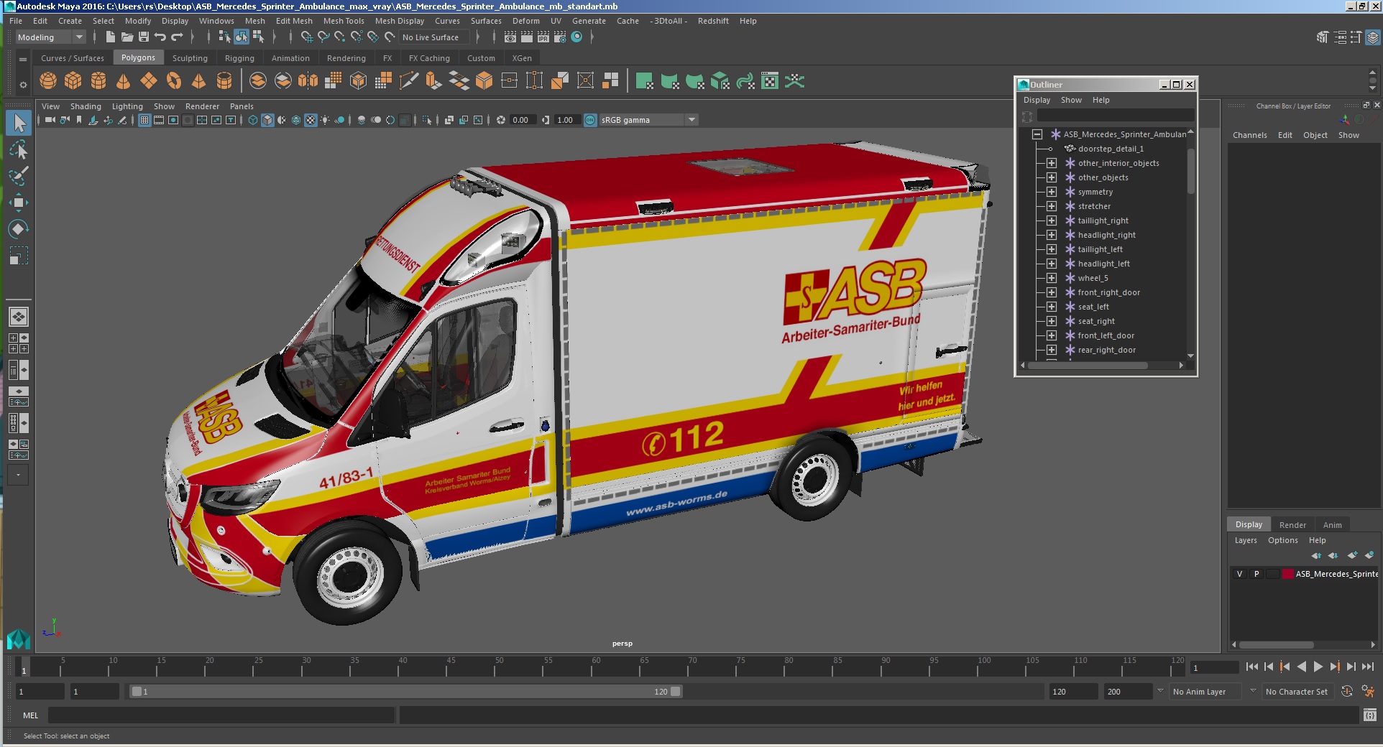This screenshot has width=1383, height=747.
Task: Click the Mirror geometry shelf icon
Action: (308, 81)
